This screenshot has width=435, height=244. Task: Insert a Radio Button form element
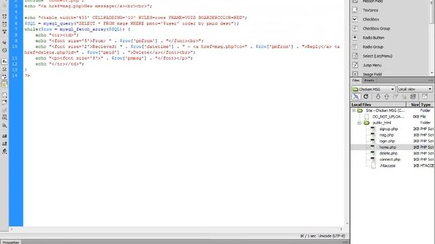(373, 38)
